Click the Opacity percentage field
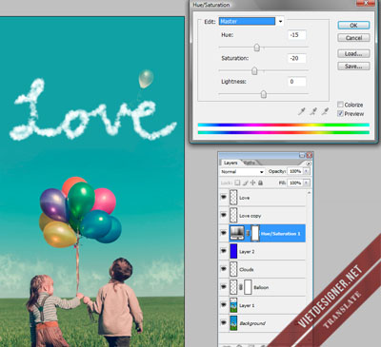The image size is (381, 347). pos(295,171)
